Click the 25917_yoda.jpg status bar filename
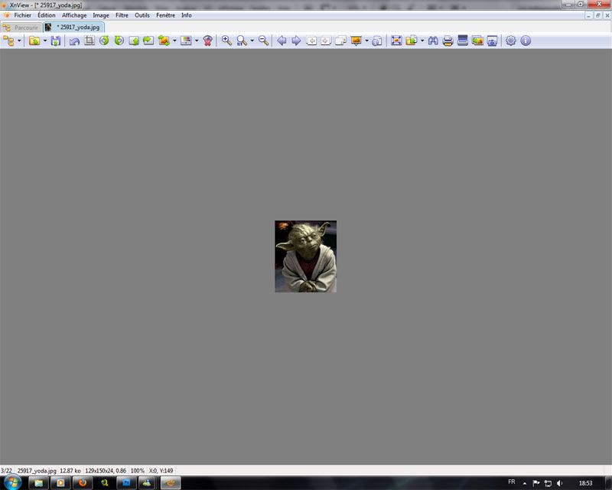Viewport: 612px width, 490px height. click(37, 471)
